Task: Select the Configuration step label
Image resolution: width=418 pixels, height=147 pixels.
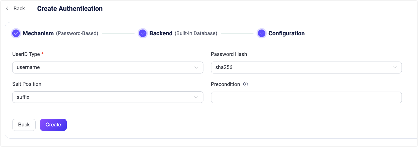Action: [x=286, y=33]
